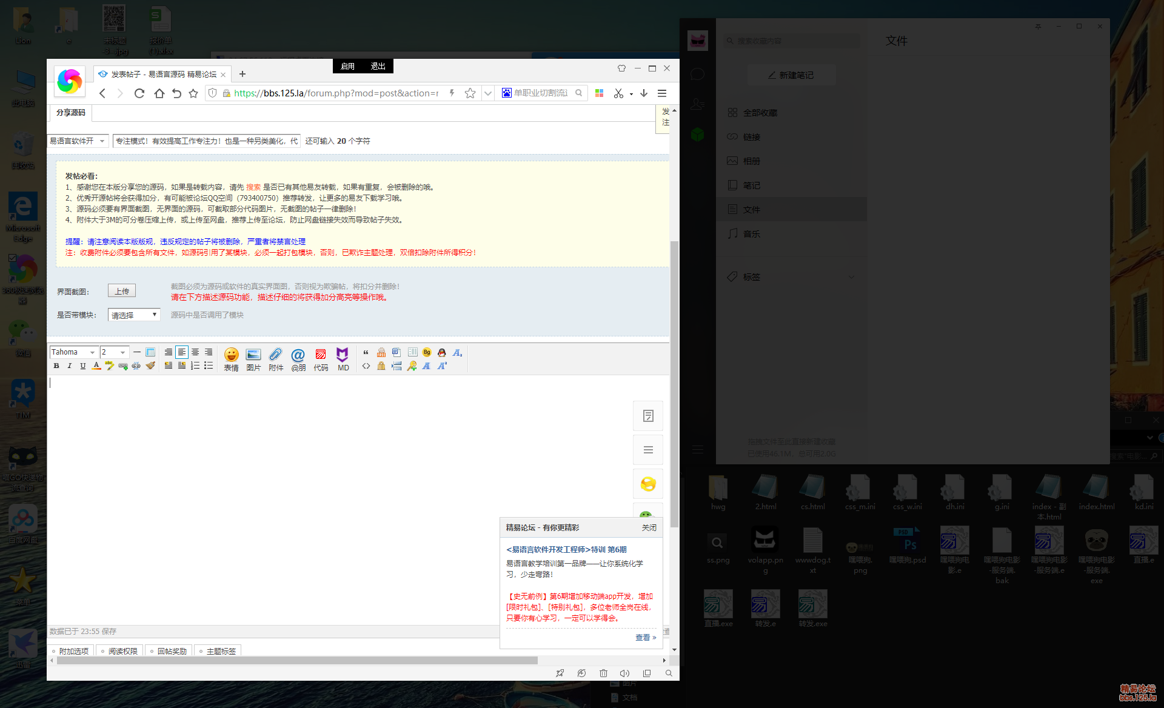1164x708 pixels.
Task: Go to browser home page icon
Action: coord(159,93)
